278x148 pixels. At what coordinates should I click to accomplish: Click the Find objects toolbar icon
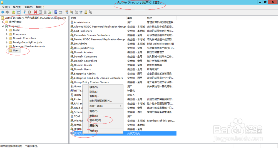[86, 12]
